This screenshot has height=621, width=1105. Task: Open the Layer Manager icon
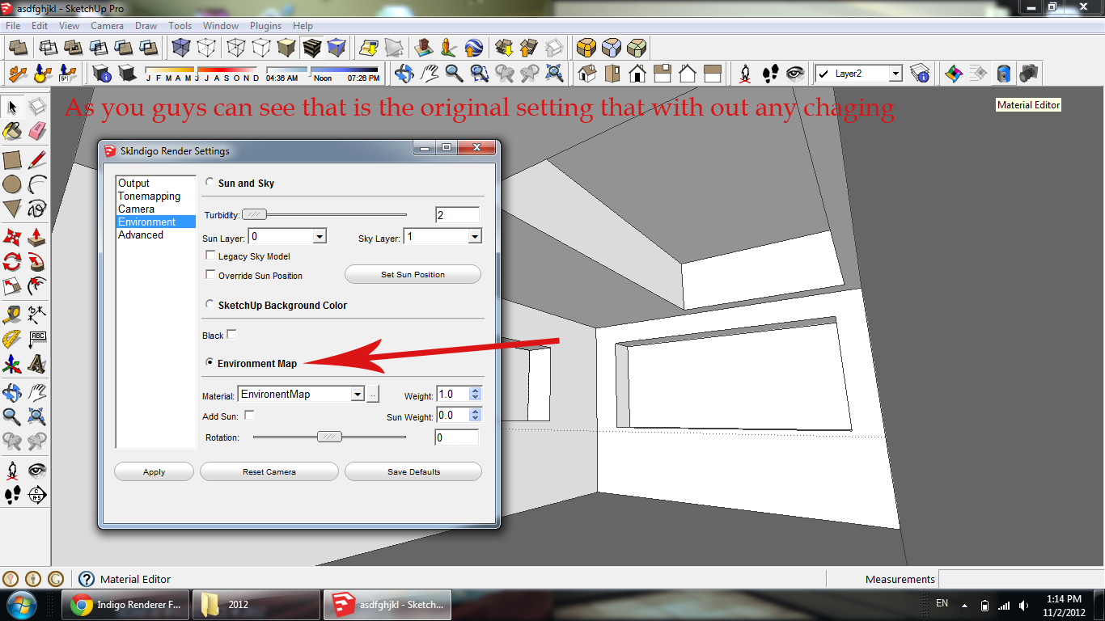click(x=919, y=74)
